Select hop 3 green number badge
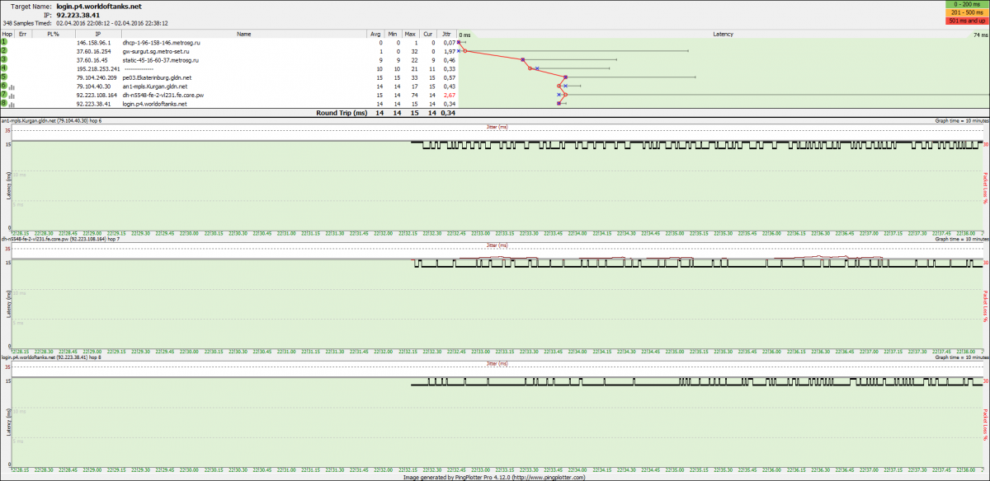Image resolution: width=990 pixels, height=481 pixels. pos(4,59)
